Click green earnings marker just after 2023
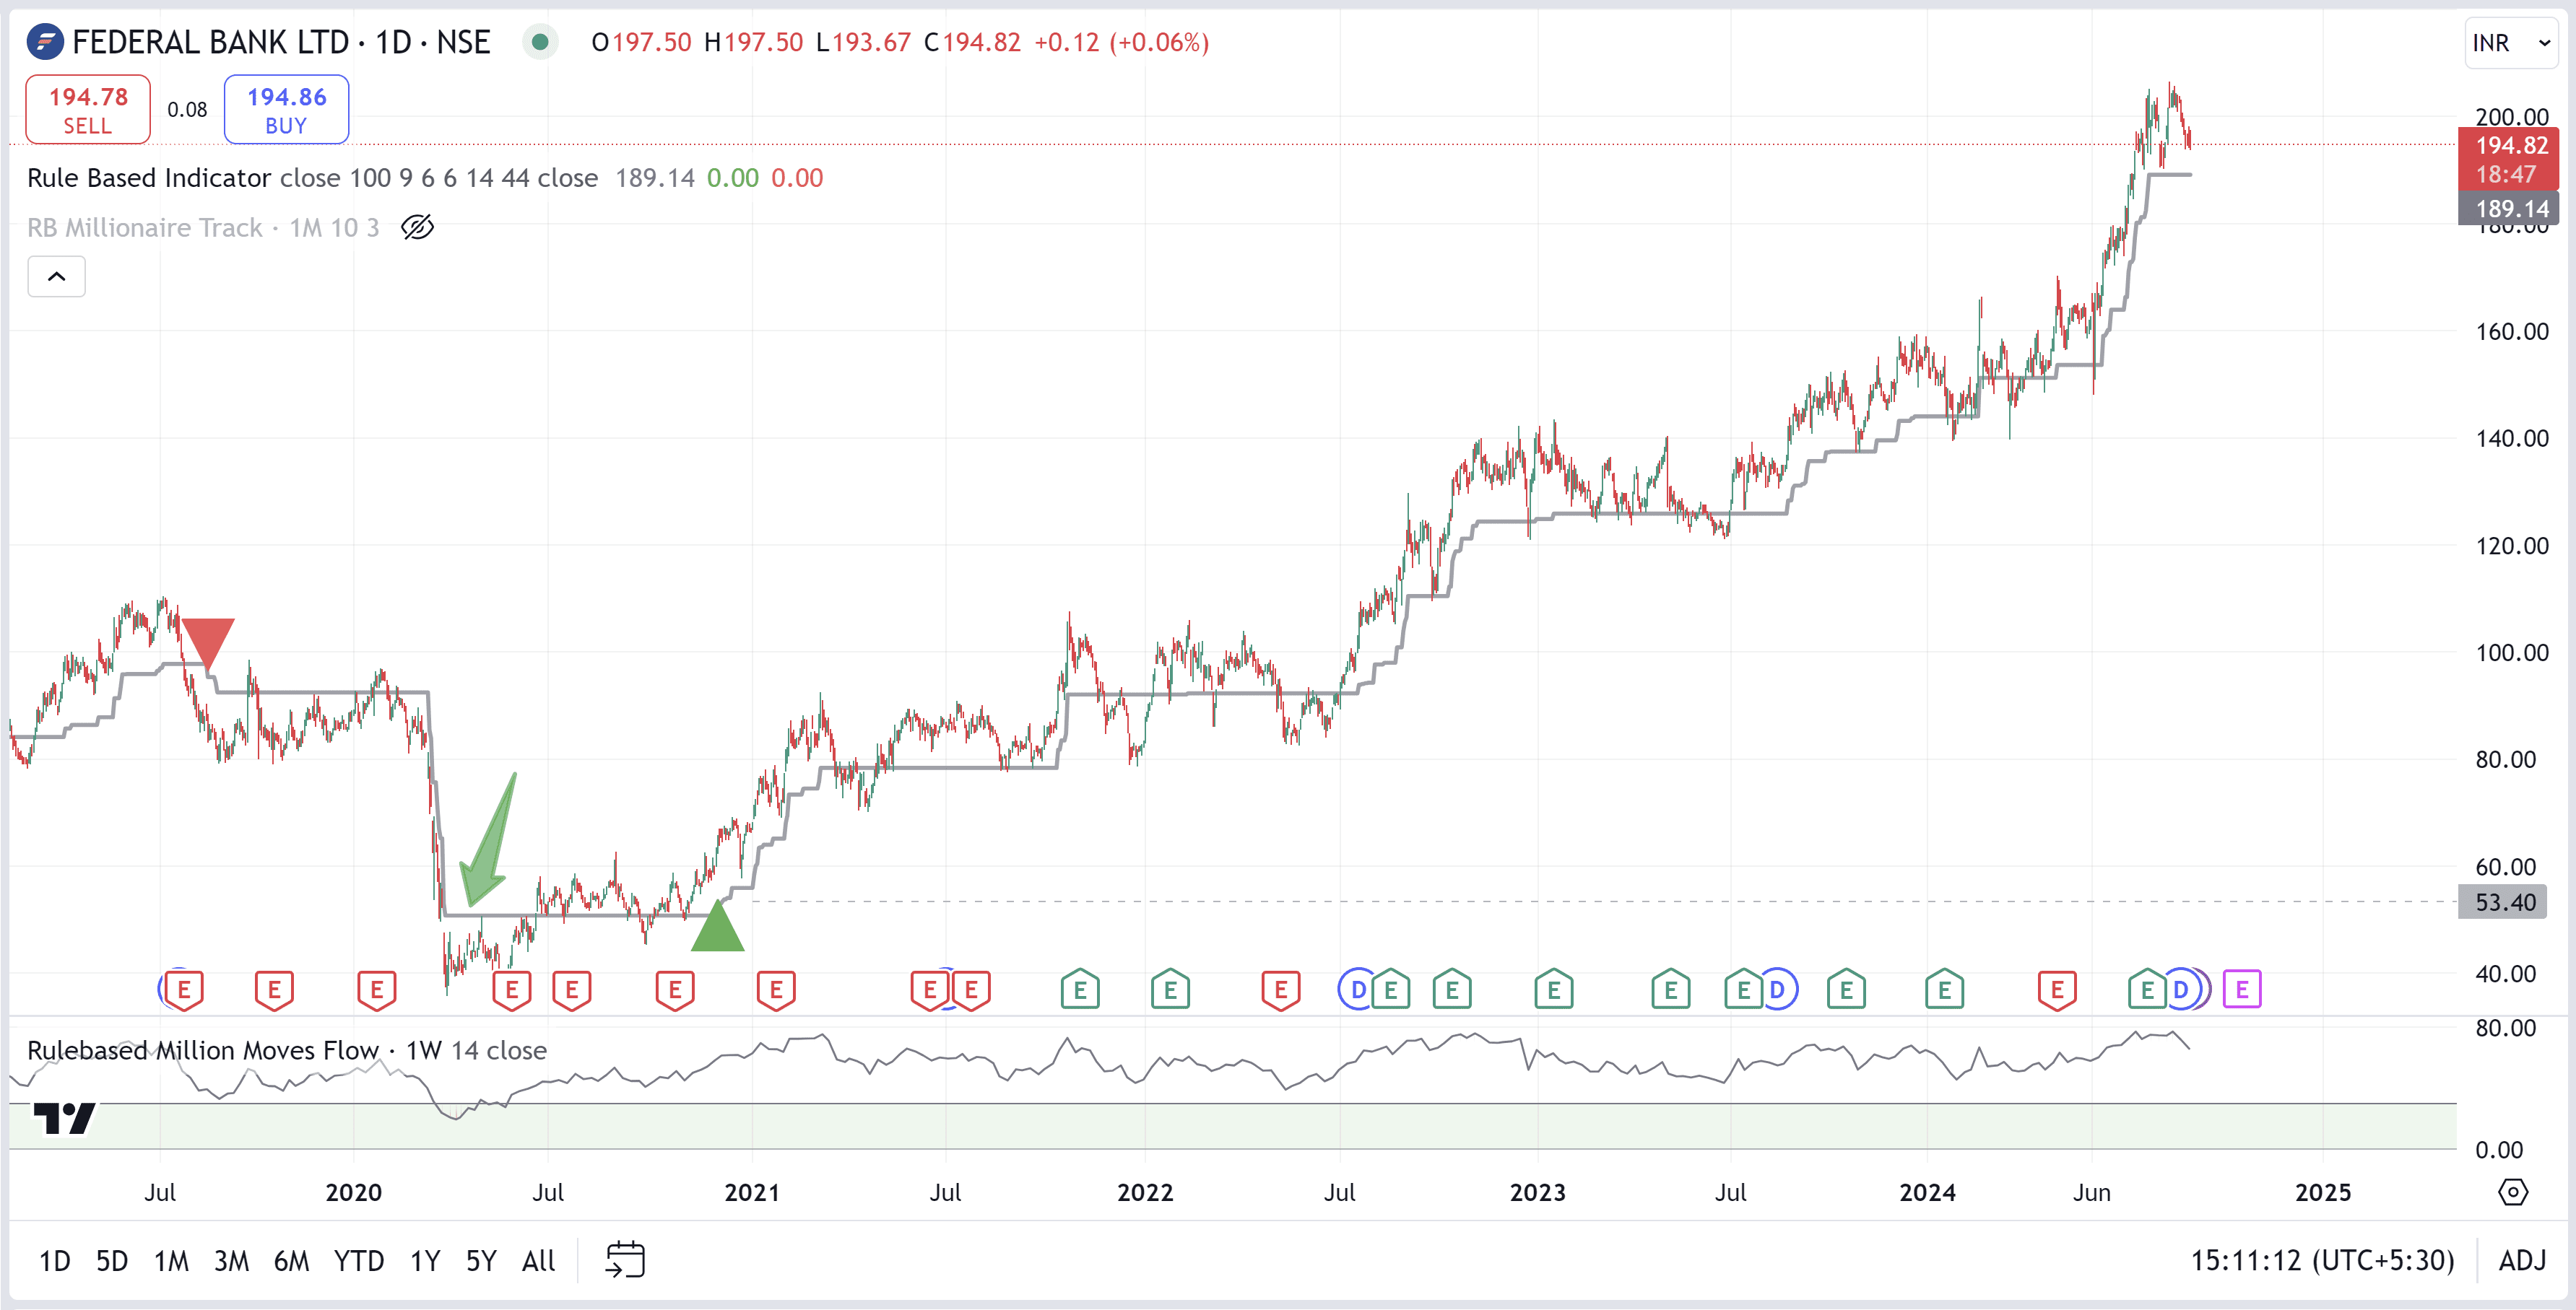 [x=1553, y=990]
